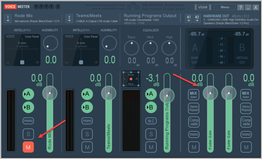Click main out A Fader Gain knob

(210, 93)
